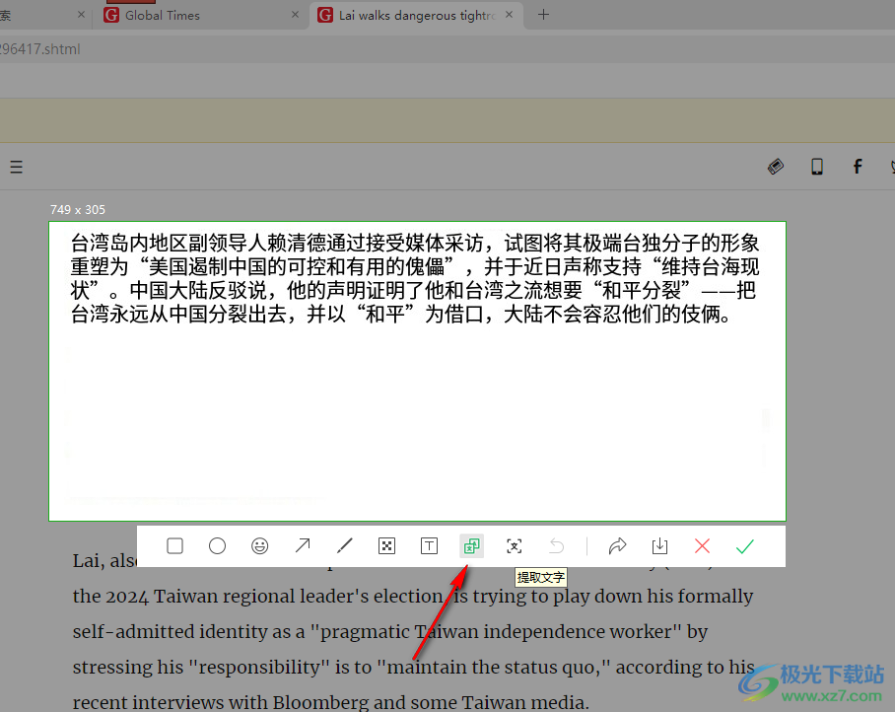
Task: Download the captured screenshot
Action: 659,545
